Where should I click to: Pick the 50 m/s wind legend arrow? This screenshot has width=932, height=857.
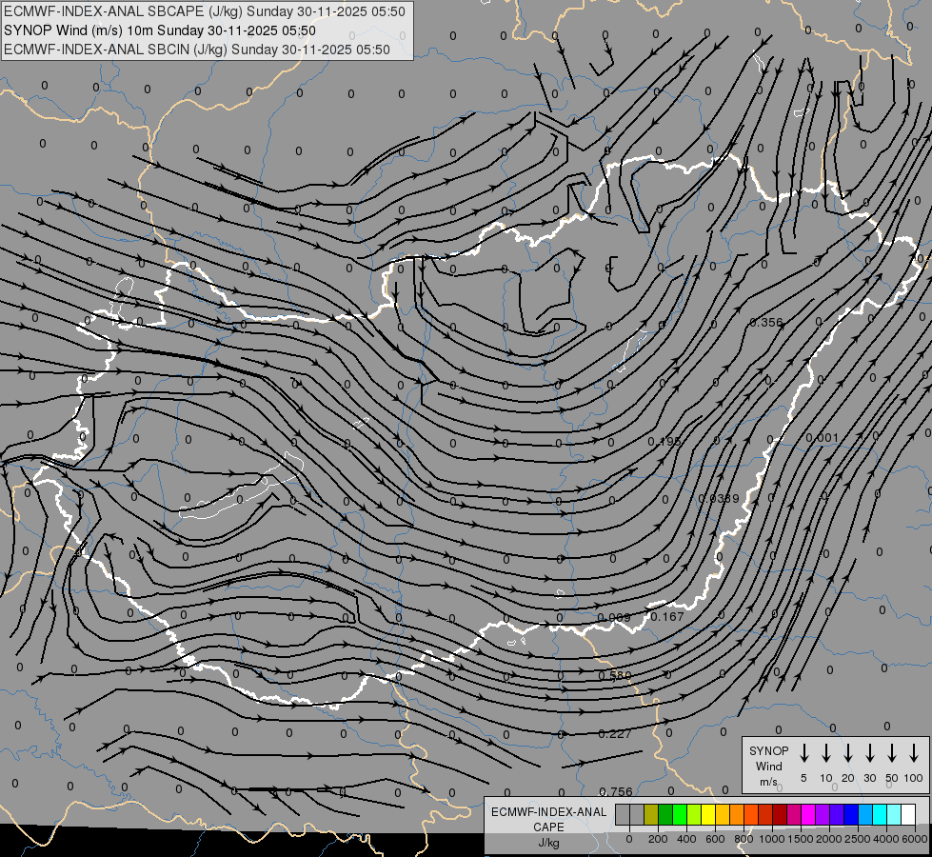coord(892,753)
